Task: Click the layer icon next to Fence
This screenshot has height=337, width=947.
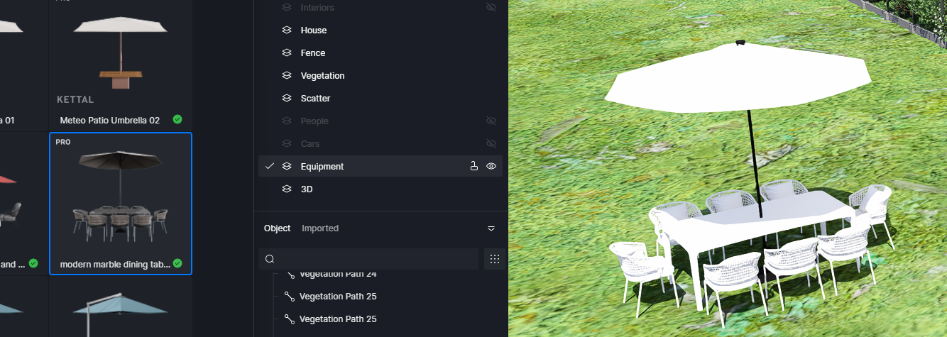Action: click(x=287, y=53)
